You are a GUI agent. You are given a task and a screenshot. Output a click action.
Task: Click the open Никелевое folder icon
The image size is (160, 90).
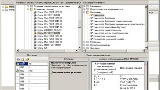[x=88, y=12]
